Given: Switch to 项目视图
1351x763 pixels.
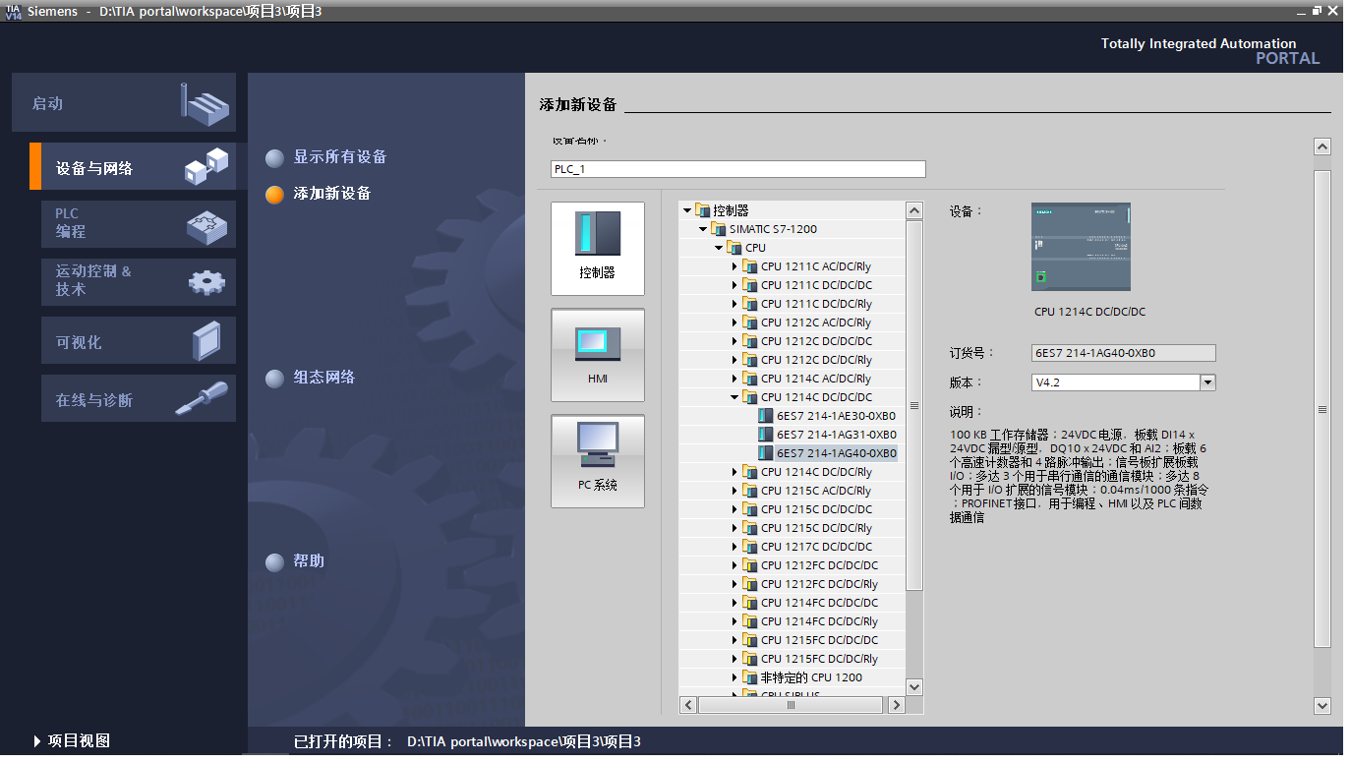Looking at the screenshot, I should pos(79,741).
